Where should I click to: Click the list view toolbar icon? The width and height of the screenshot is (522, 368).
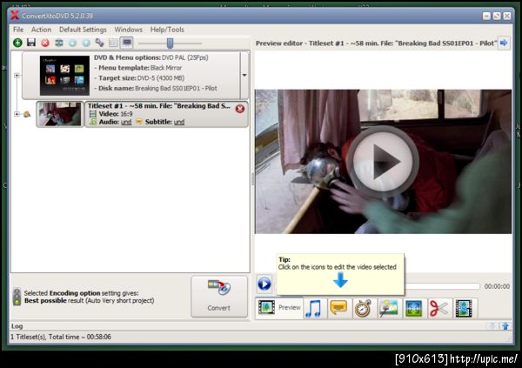[113, 43]
